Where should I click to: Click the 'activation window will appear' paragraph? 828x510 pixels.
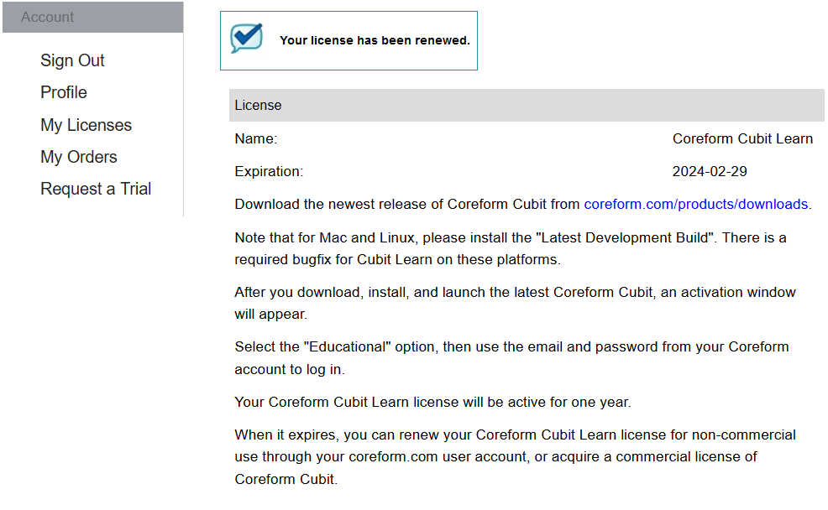tap(515, 304)
